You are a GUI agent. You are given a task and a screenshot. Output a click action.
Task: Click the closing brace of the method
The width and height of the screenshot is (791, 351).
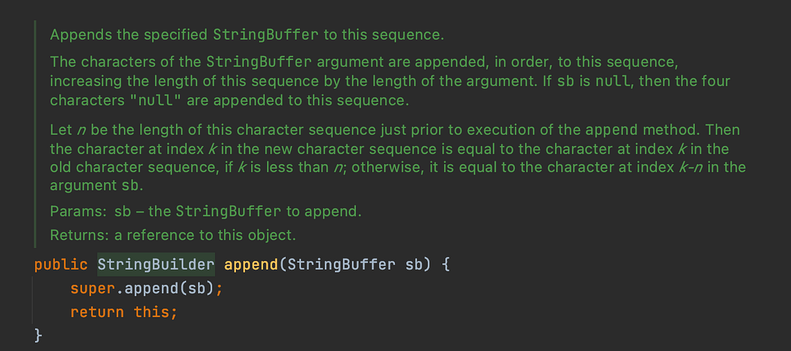pyautogui.click(x=38, y=335)
